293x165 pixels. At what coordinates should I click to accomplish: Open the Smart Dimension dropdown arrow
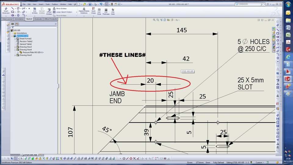coord(6,16)
